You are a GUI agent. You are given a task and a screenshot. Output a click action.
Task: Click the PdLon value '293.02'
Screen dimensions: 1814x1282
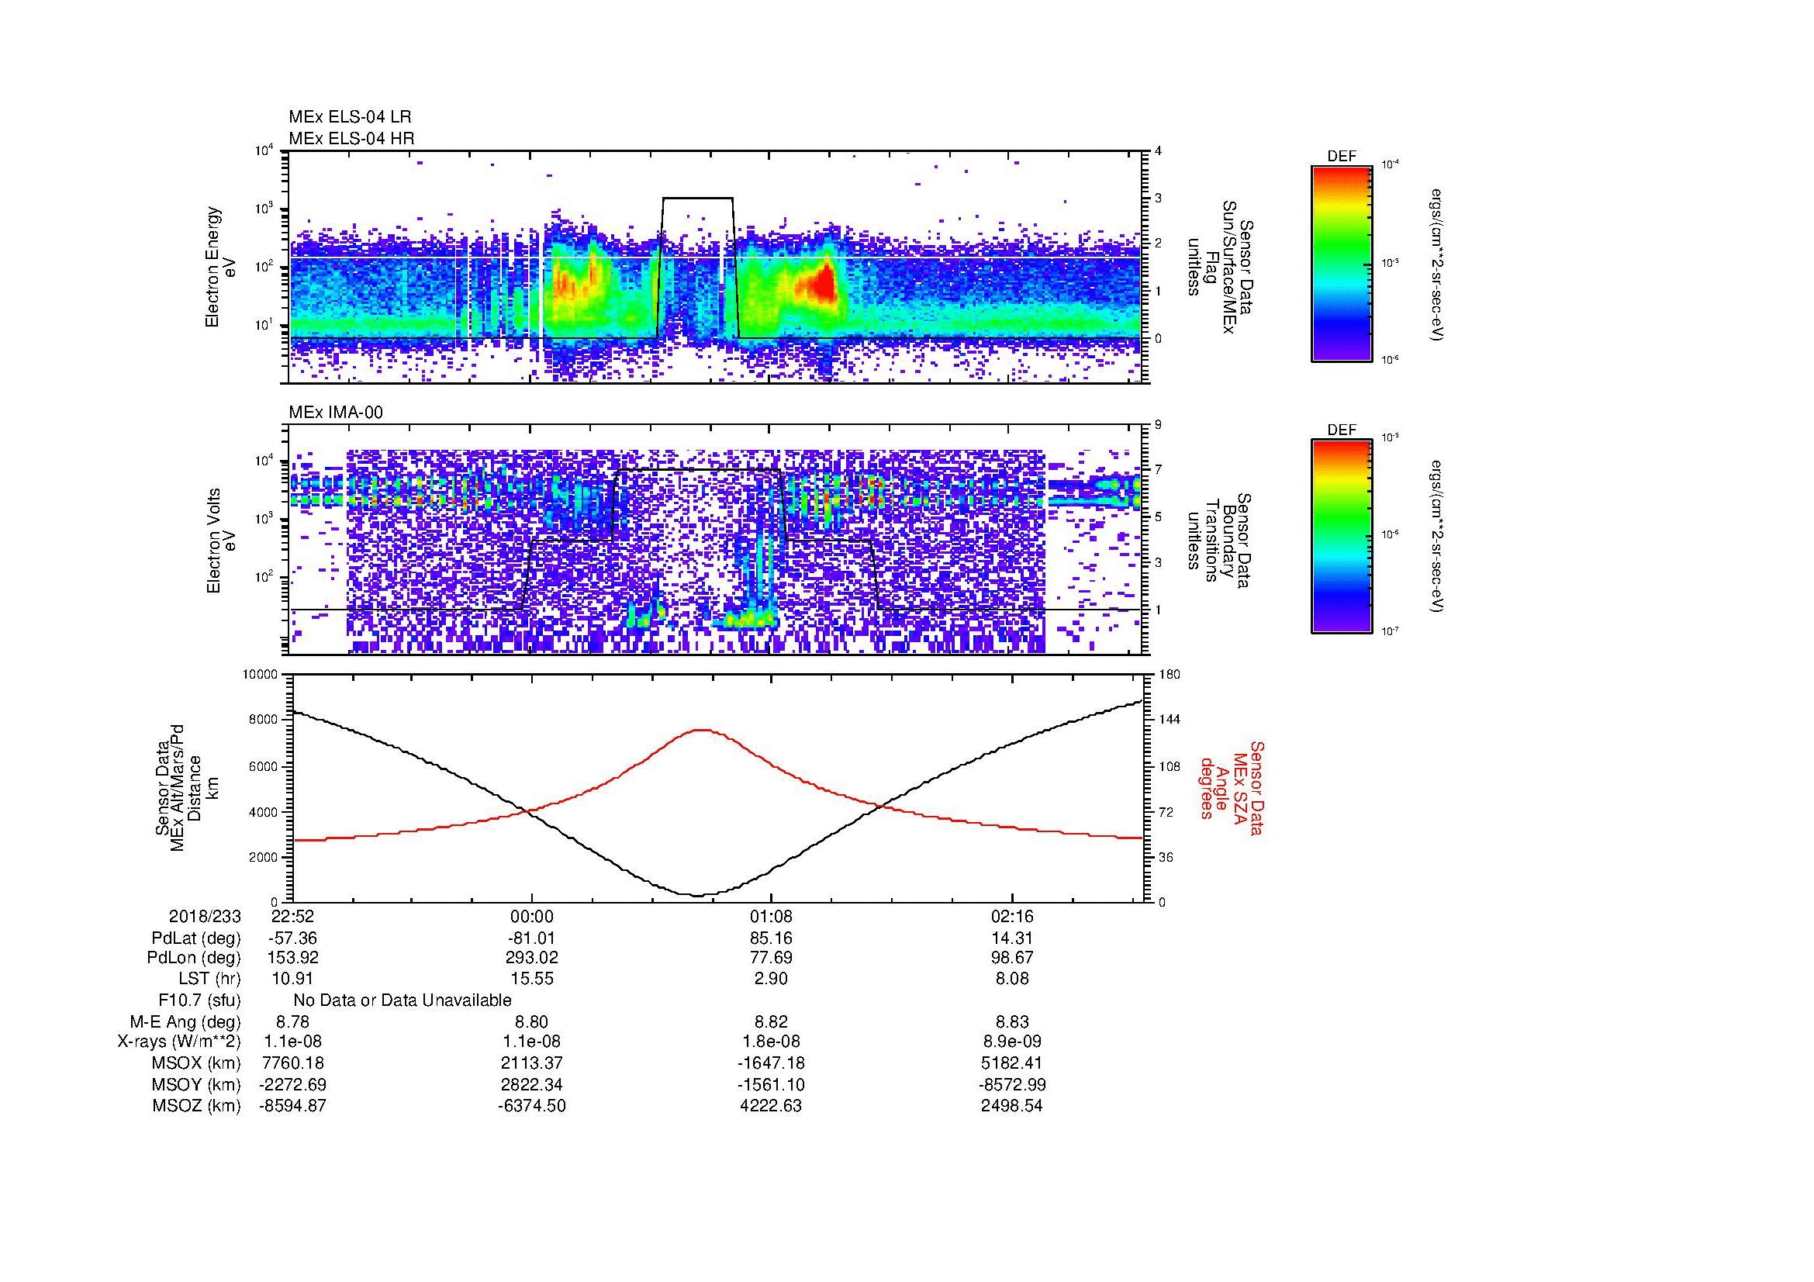click(x=532, y=958)
